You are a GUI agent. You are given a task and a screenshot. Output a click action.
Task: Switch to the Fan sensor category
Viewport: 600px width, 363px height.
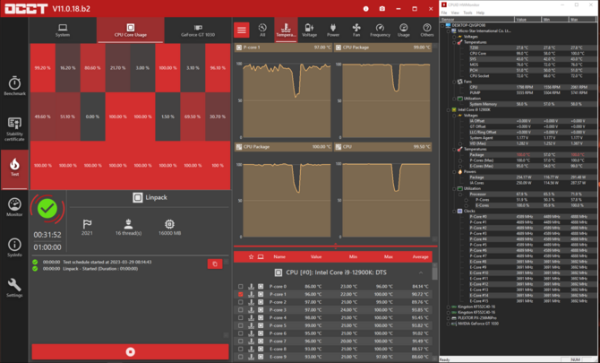click(x=356, y=30)
